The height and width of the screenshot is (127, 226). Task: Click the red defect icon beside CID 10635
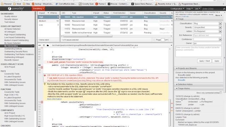pyautogui.click(x=45, y=75)
